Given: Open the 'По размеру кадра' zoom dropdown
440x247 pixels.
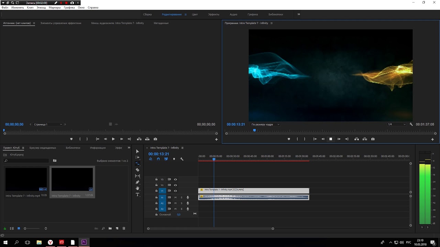Looking at the screenshot, I should point(265,125).
